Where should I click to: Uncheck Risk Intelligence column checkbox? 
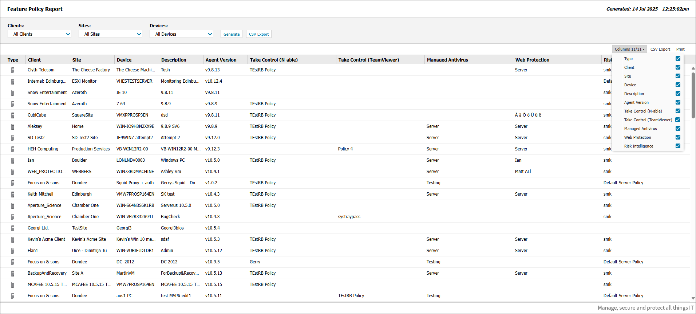(678, 146)
